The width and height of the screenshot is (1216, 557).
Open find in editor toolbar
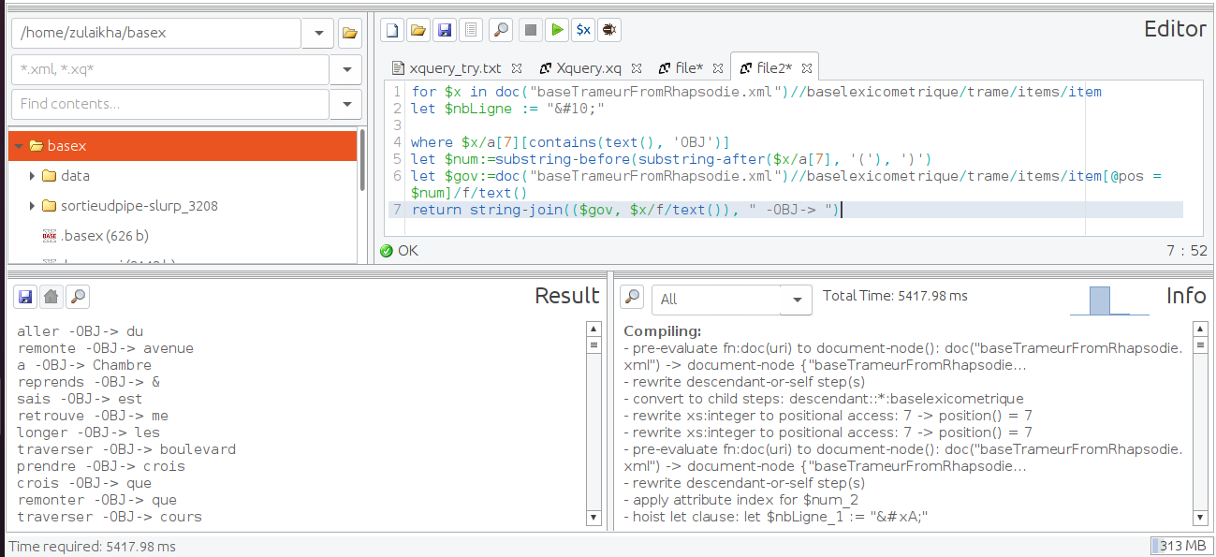point(501,30)
